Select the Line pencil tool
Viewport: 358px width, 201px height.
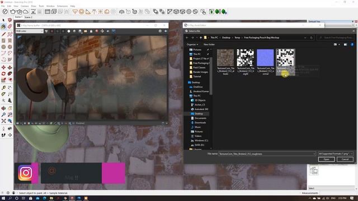[x=3, y=35]
